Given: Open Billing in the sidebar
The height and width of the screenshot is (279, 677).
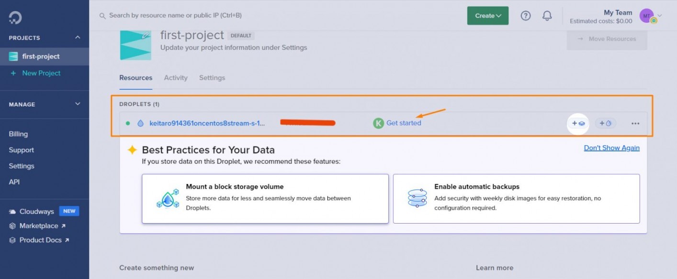Looking at the screenshot, I should pyautogui.click(x=18, y=134).
